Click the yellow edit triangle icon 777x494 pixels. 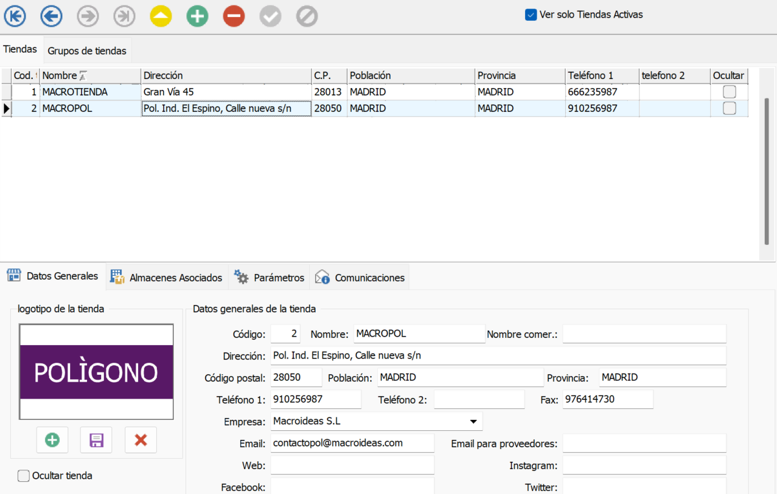click(x=161, y=16)
